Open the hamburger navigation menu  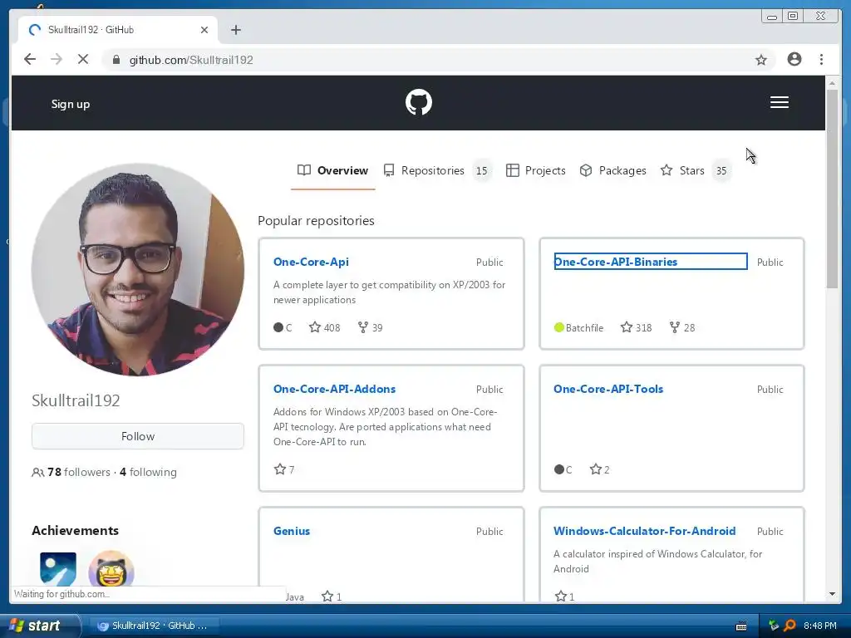point(780,102)
